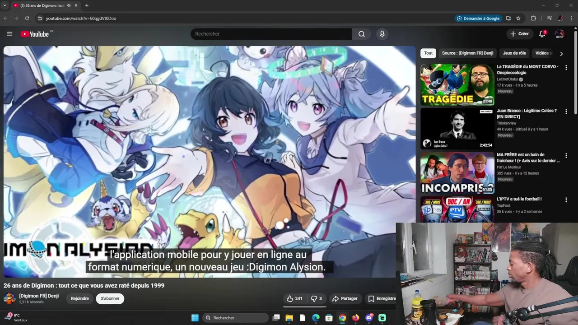Image resolution: width=578 pixels, height=325 pixels.
Task: Open a new browser tab
Action: click(87, 5)
